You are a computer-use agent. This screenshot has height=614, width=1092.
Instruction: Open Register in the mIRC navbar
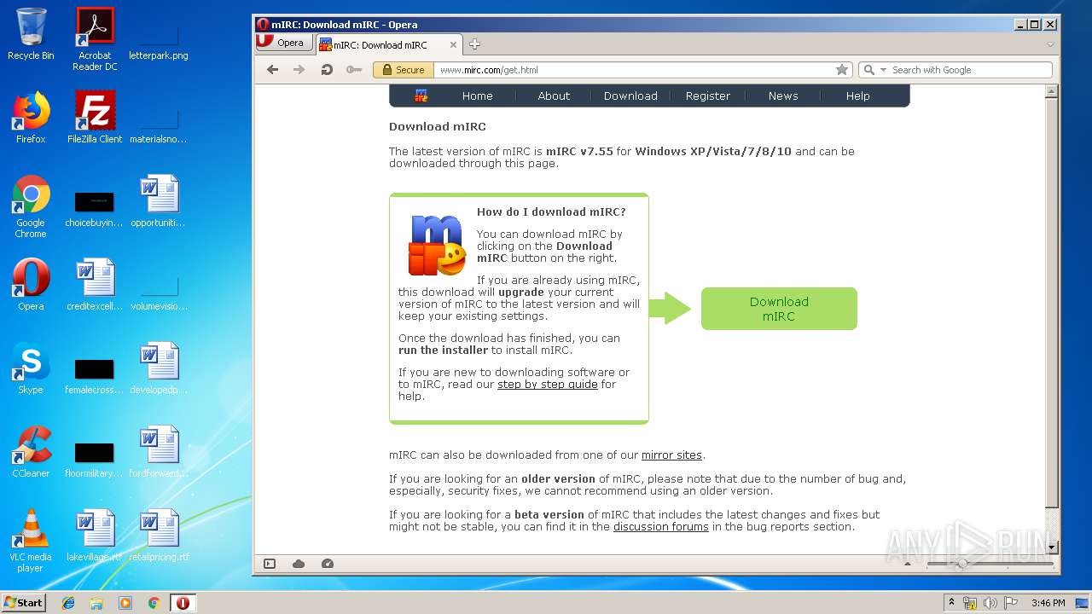click(x=708, y=96)
